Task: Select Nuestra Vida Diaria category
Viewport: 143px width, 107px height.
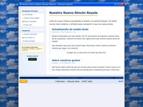Action: (30, 34)
